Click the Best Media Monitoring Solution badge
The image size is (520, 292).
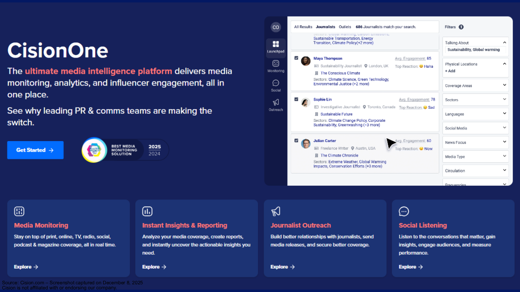click(125, 150)
